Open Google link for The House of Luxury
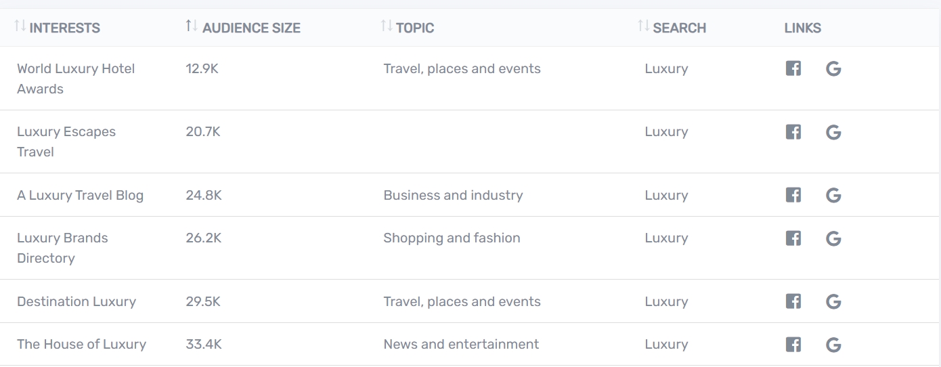This screenshot has width=941, height=367. (833, 345)
